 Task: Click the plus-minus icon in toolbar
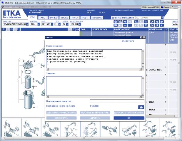click(130, 25)
